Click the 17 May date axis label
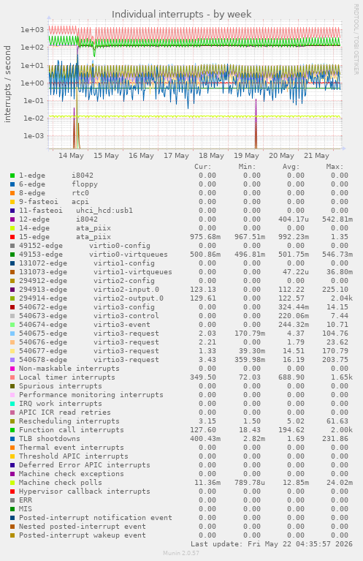Viewport: 363px width, 561px height. pos(176,156)
